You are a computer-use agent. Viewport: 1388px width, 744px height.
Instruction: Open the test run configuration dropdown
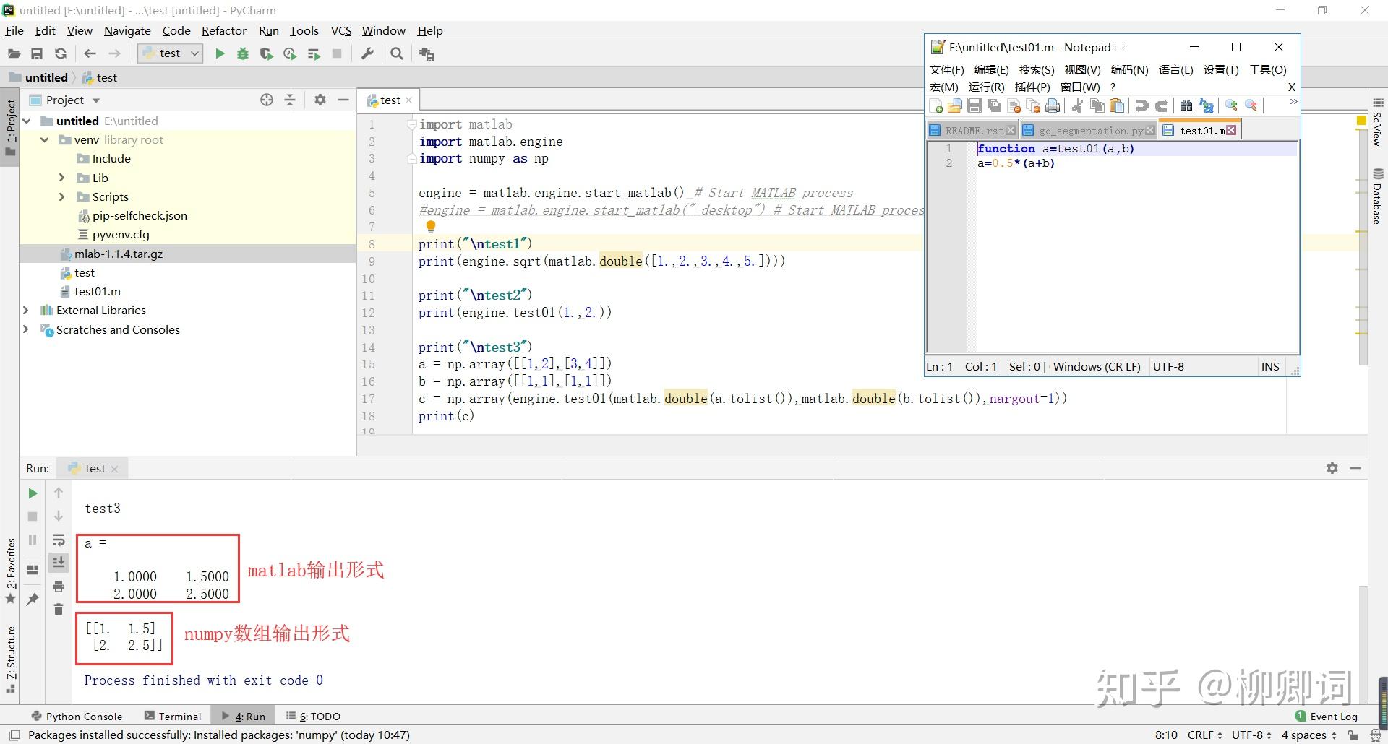tap(171, 53)
